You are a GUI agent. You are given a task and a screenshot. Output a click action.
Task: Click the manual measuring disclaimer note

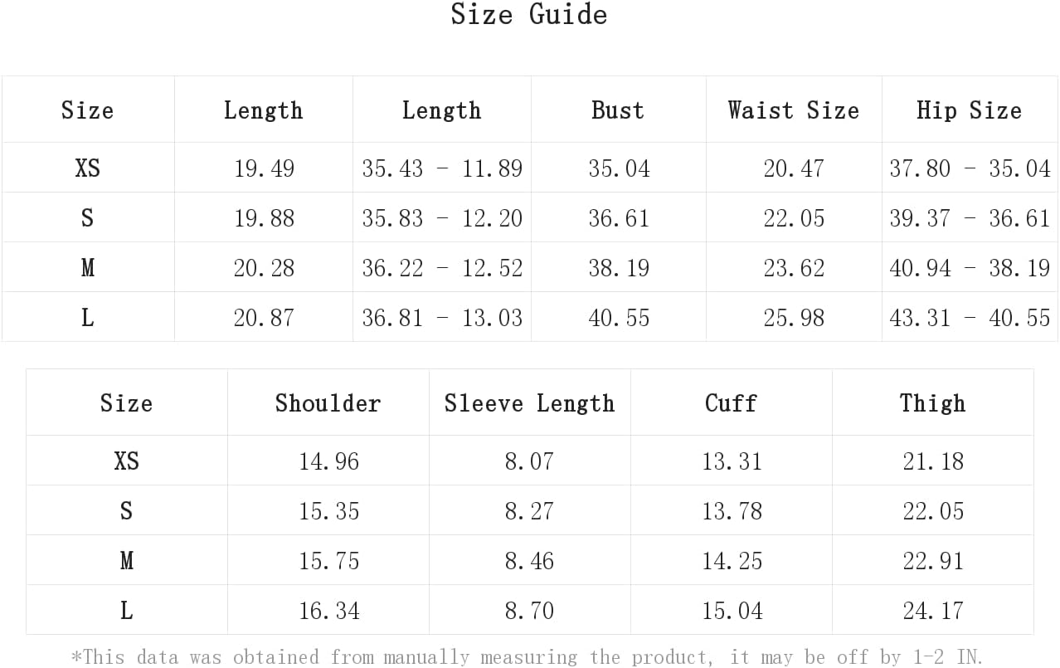point(527,657)
